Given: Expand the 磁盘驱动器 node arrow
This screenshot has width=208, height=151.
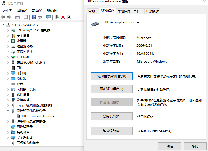Looking at the screenshot, I should [x=8, y=46].
